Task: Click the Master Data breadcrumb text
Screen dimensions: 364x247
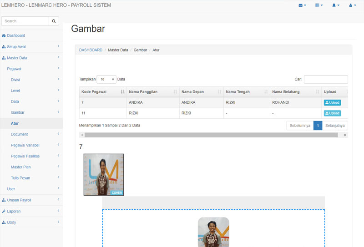Action: [x=118, y=50]
